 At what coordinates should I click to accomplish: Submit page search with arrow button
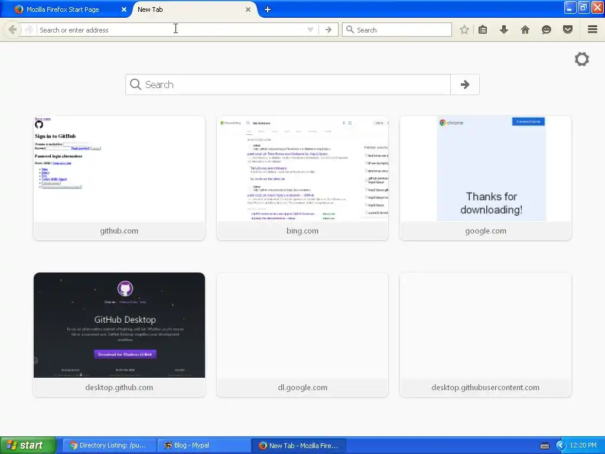[465, 85]
